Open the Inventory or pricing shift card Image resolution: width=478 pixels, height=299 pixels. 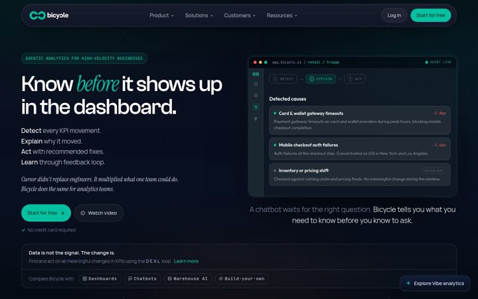[x=360, y=175]
